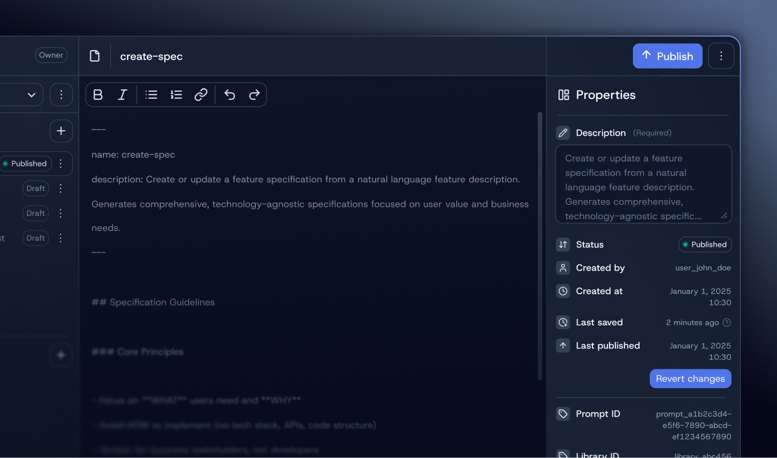Apply italic formatting using the toolbar

click(122, 94)
